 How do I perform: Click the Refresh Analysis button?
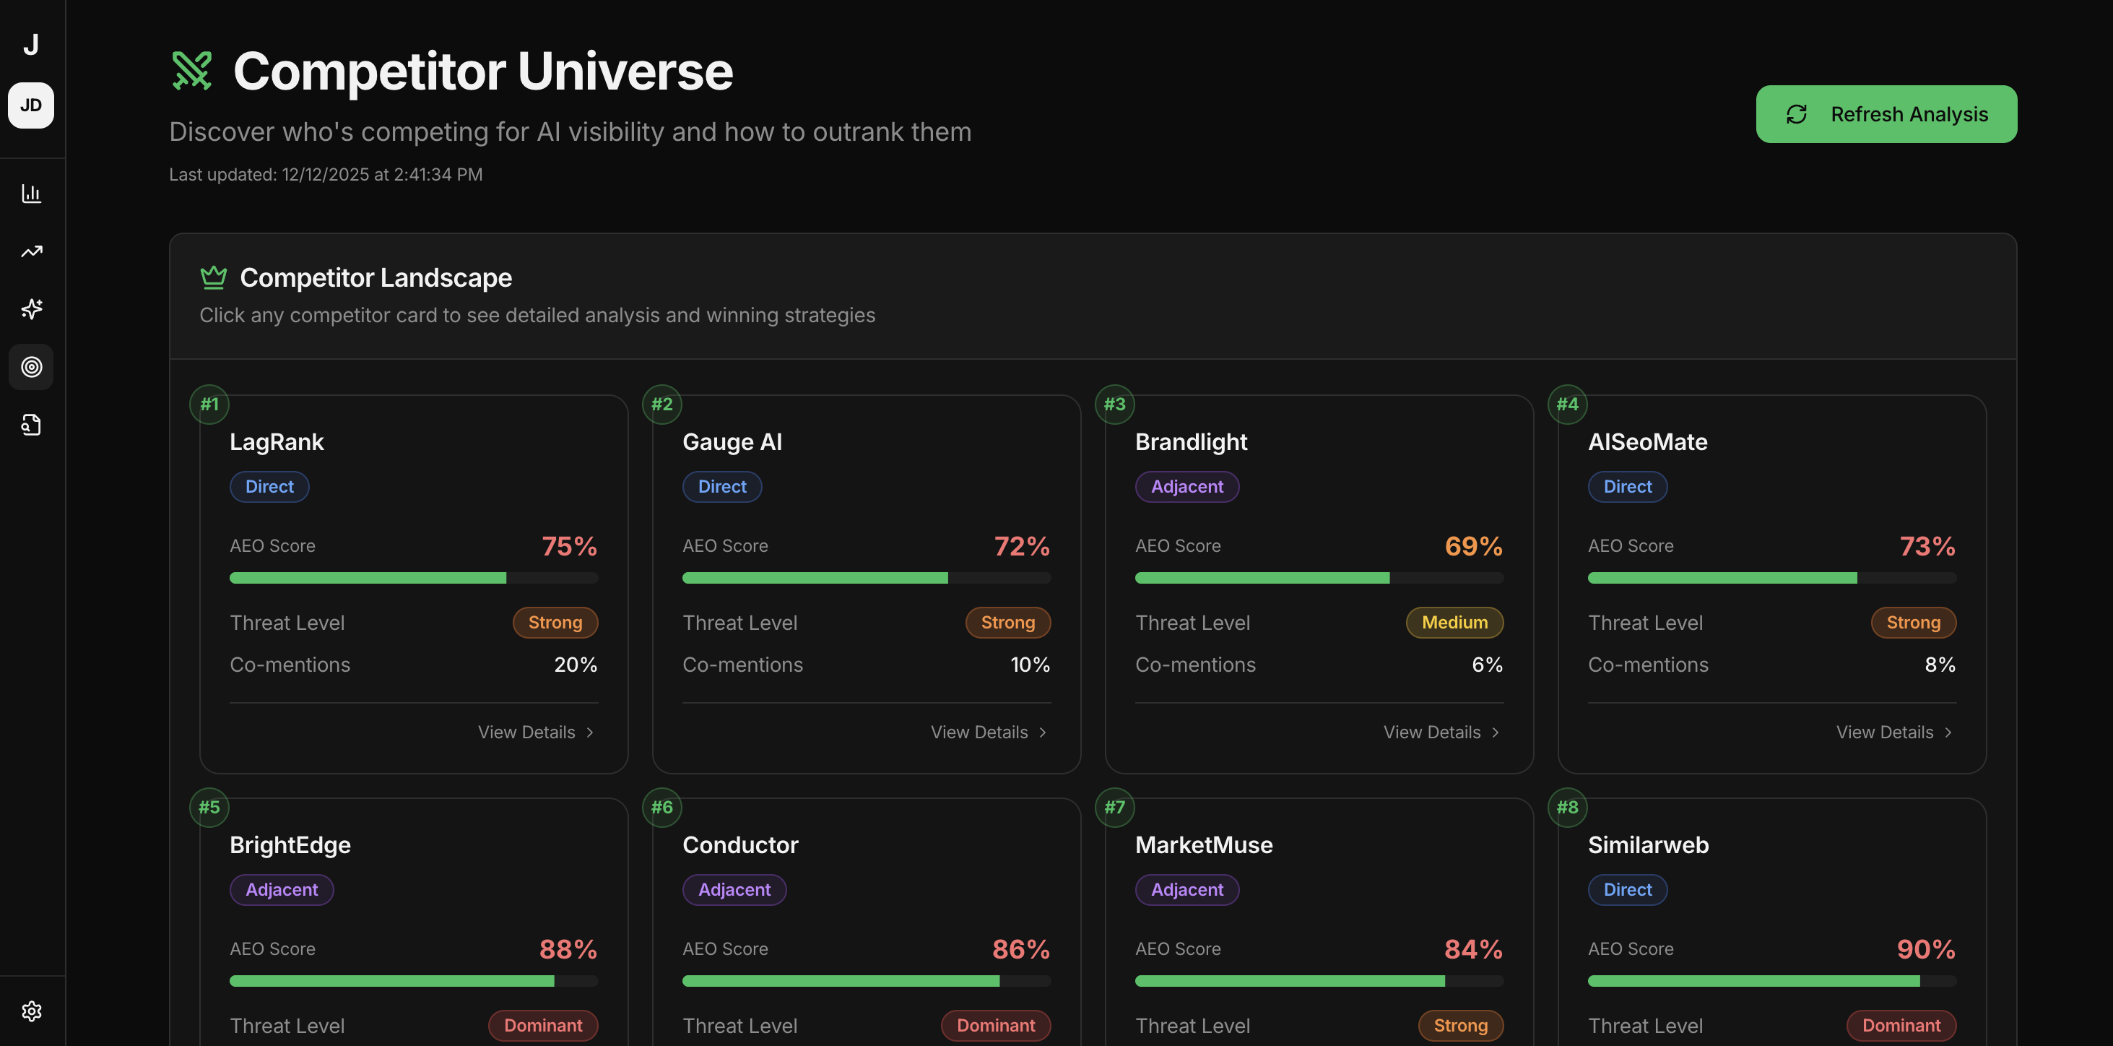pos(1886,114)
